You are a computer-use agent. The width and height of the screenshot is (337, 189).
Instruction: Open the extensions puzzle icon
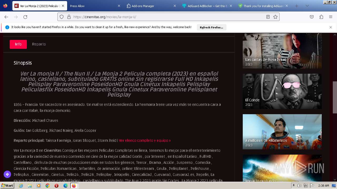click(321, 17)
